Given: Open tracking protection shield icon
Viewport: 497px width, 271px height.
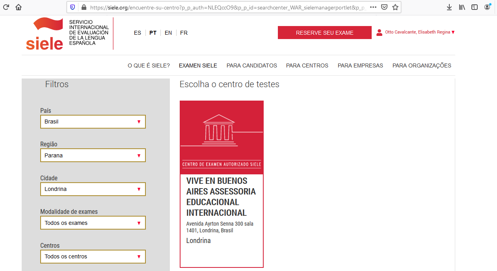Looking at the screenshot, I should 73,7.
